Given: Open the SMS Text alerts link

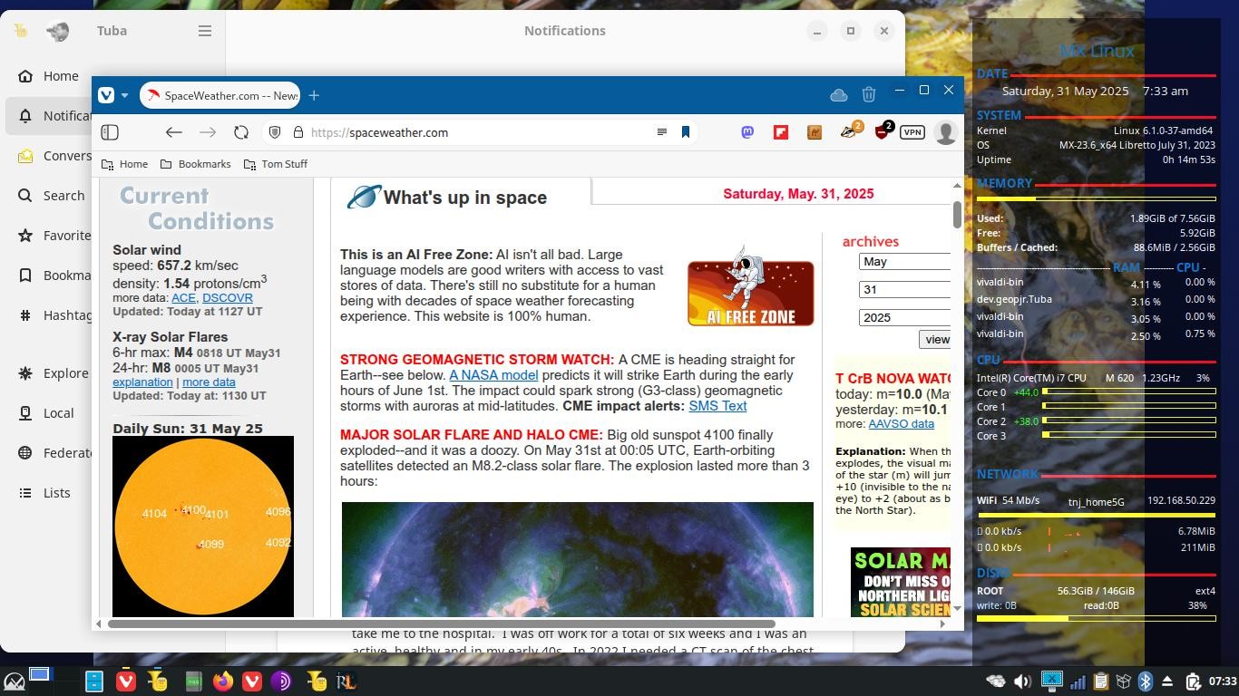Looking at the screenshot, I should 717,405.
